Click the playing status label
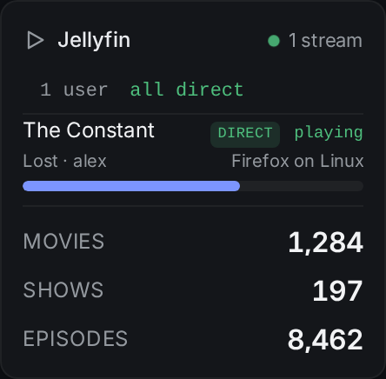Image resolution: width=386 pixels, height=379 pixels. pos(329,133)
